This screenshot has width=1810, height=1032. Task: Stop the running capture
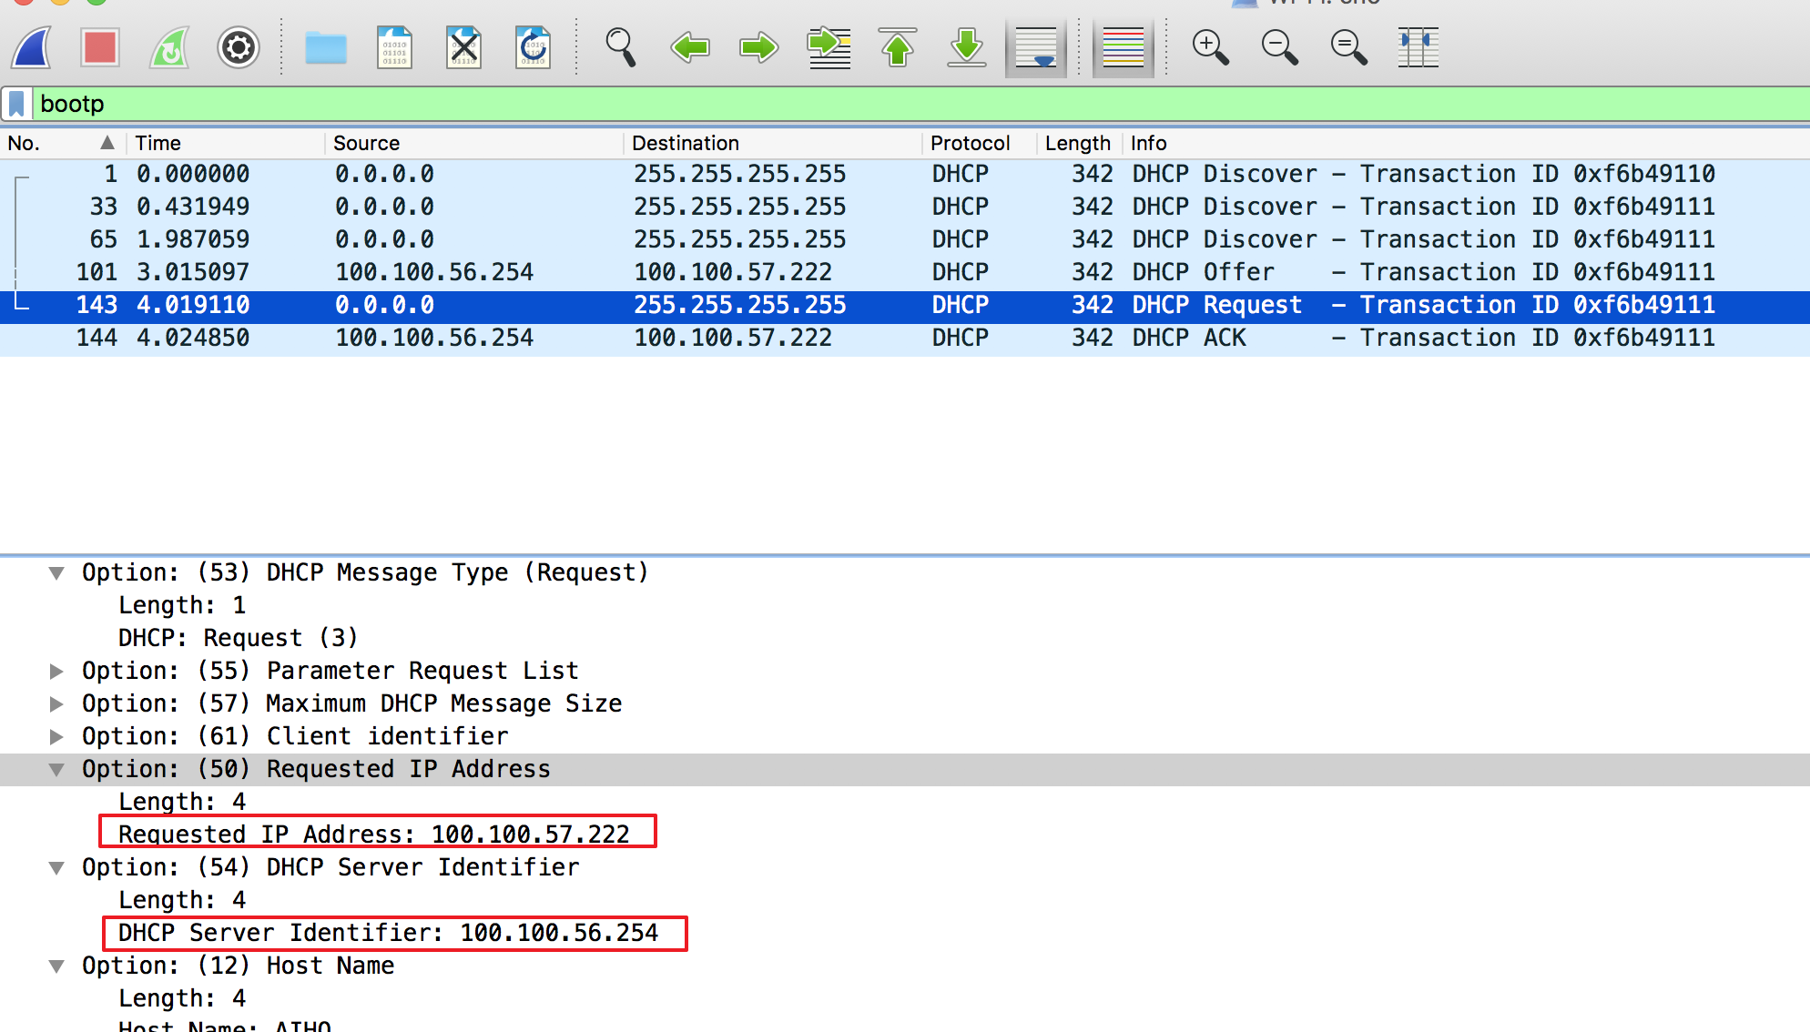coord(99,47)
